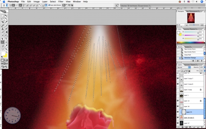Open the Fill slider arrow
The image size is (206, 129).
point(204,71)
